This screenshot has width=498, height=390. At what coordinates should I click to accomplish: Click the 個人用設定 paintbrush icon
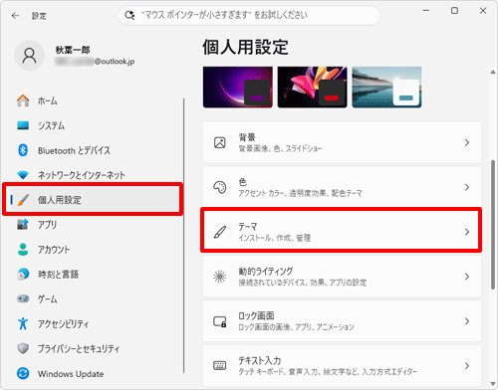(x=23, y=200)
